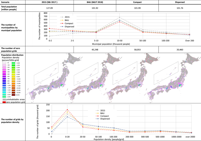Viewport: 201px width, 141px height.
Task: Pick the cyan '-1,750' density swatch
Action: tap(4, 92)
